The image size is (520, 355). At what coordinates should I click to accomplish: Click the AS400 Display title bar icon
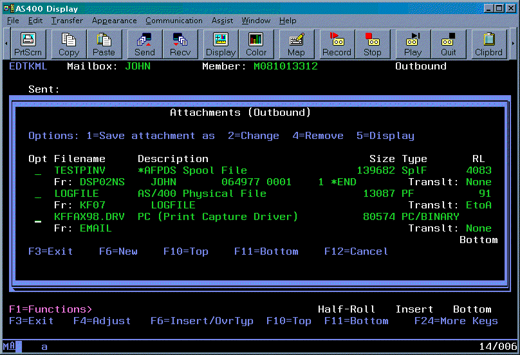click(x=9, y=8)
